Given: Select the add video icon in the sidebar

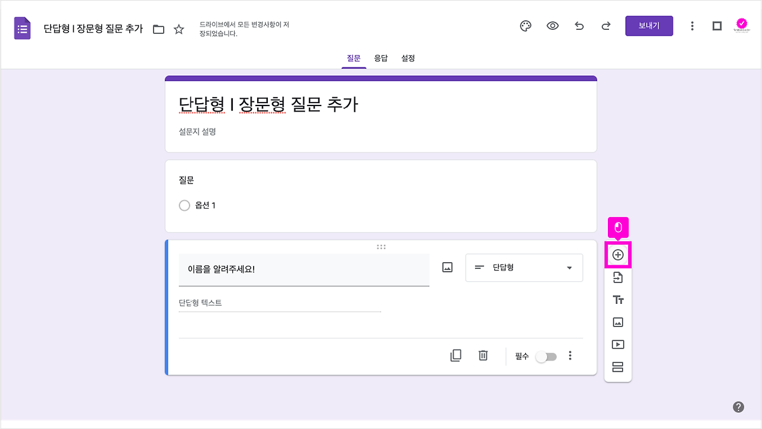Looking at the screenshot, I should pyautogui.click(x=617, y=344).
